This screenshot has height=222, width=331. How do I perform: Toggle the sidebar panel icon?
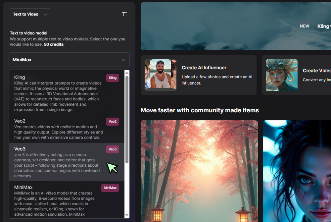(124, 14)
